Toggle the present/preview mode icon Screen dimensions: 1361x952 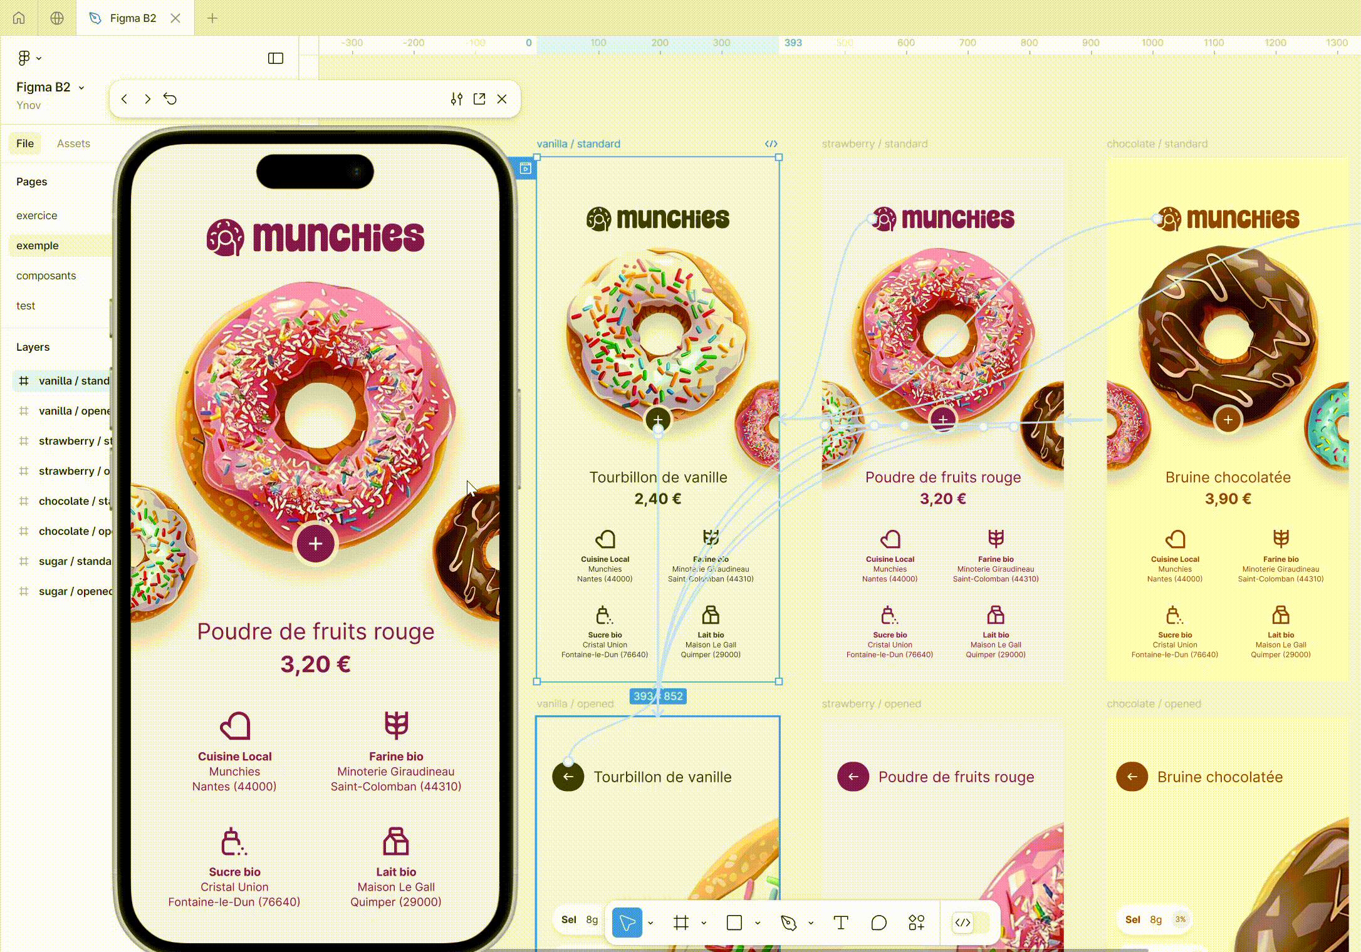479,98
